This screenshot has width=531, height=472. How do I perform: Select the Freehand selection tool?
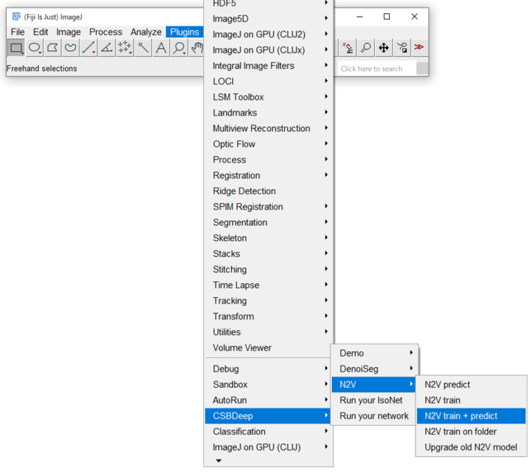click(71, 48)
